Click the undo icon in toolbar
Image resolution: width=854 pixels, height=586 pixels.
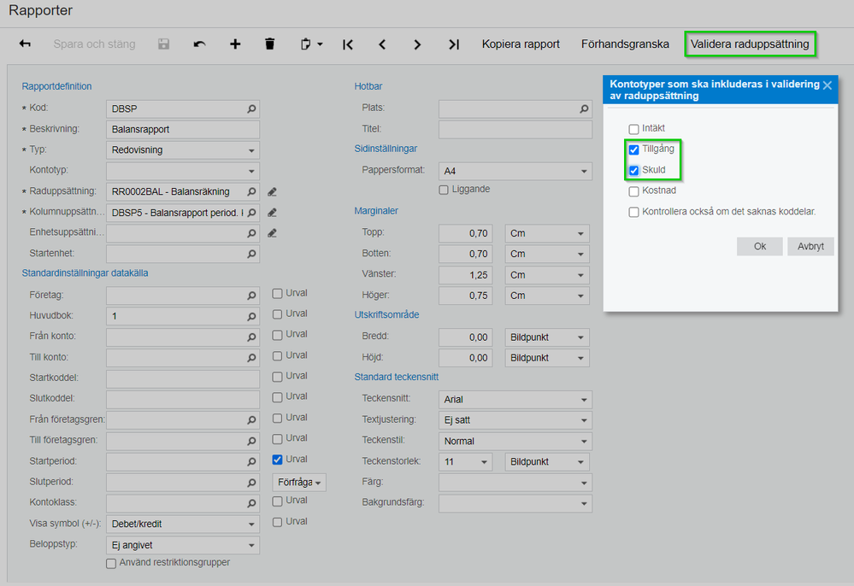click(x=199, y=44)
